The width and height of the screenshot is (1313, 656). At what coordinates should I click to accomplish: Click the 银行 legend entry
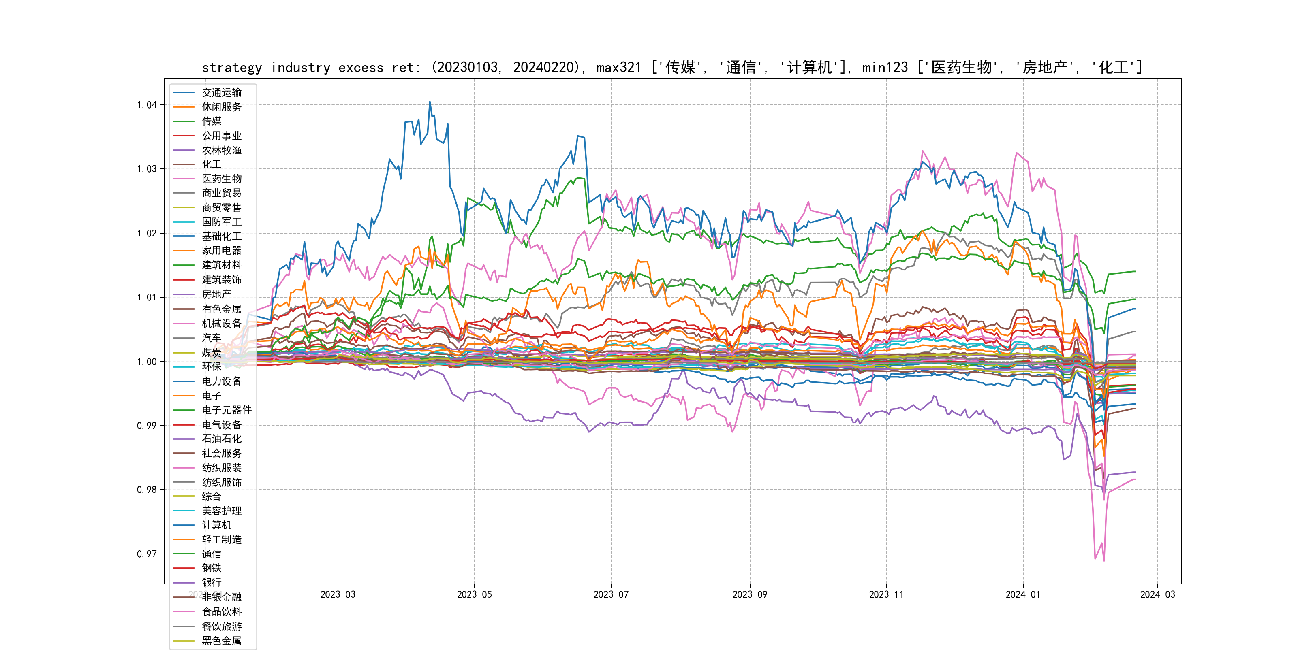(x=212, y=583)
